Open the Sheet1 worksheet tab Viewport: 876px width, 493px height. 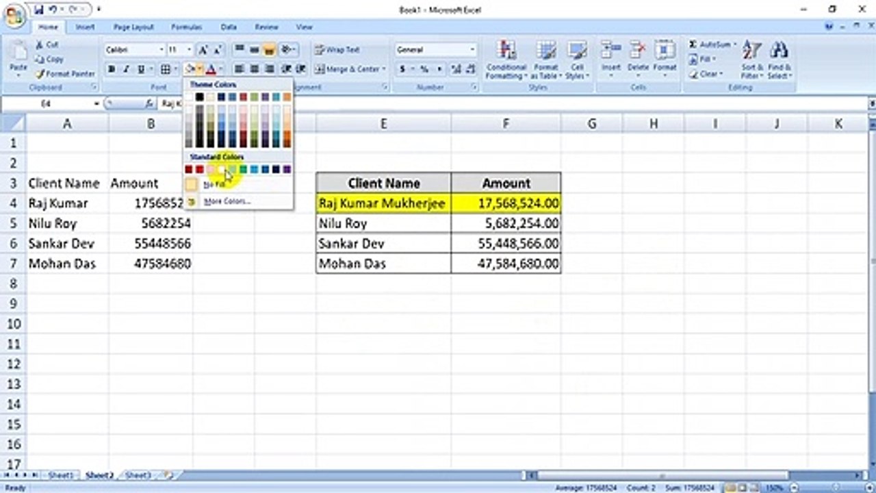[x=60, y=475]
